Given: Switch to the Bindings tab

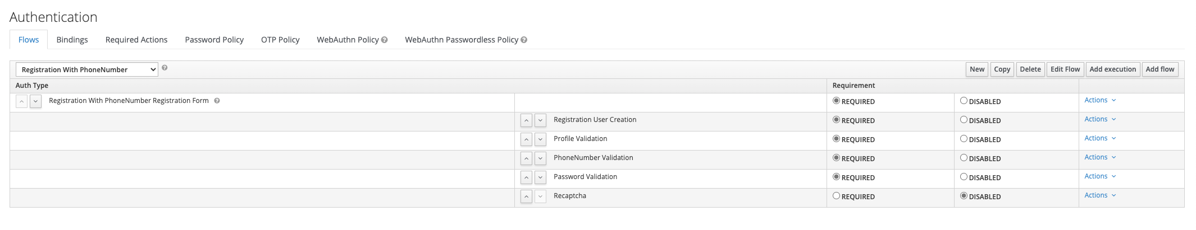Looking at the screenshot, I should pos(72,40).
